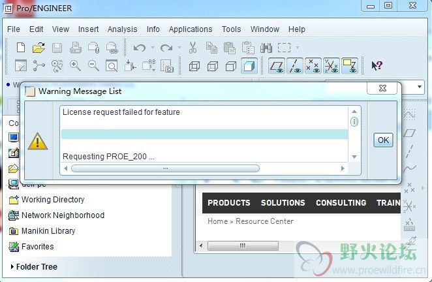Open the Edit menu
Screen dimensions: 432x282
pyautogui.click(x=36, y=29)
